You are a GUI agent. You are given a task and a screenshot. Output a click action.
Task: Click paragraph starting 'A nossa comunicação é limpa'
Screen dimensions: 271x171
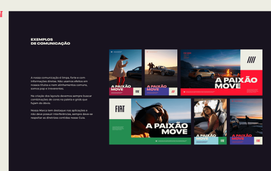(59, 83)
